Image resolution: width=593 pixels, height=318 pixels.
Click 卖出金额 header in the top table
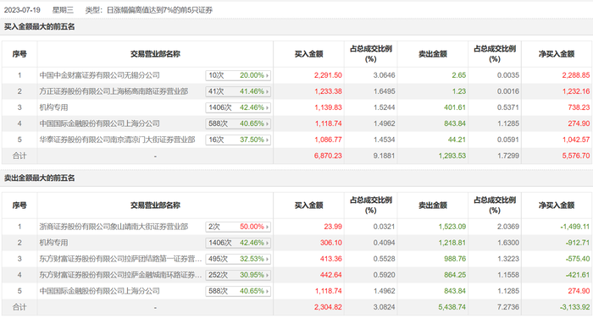(x=433, y=54)
